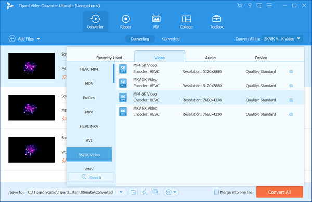Choose the MP4 5K Video preset

coord(210,69)
